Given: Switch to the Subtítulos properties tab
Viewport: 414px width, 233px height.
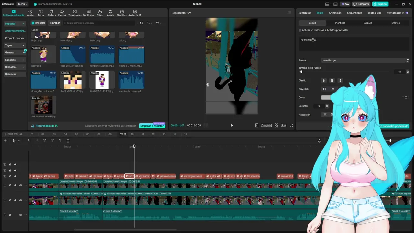Looking at the screenshot, I should point(305,13).
